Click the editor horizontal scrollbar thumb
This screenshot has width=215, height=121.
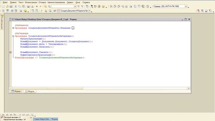[x=48, y=88]
